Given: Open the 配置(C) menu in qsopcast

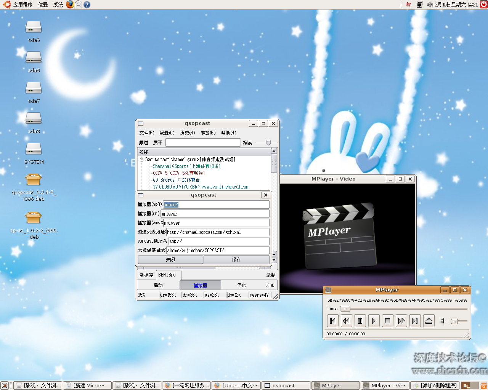Looking at the screenshot, I should tap(167, 133).
